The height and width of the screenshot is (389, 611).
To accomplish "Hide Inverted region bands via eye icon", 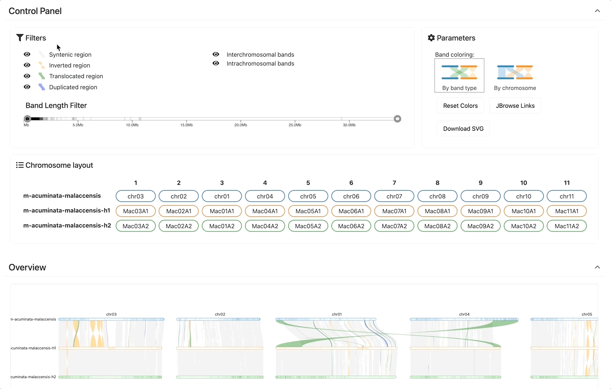I will pos(27,65).
